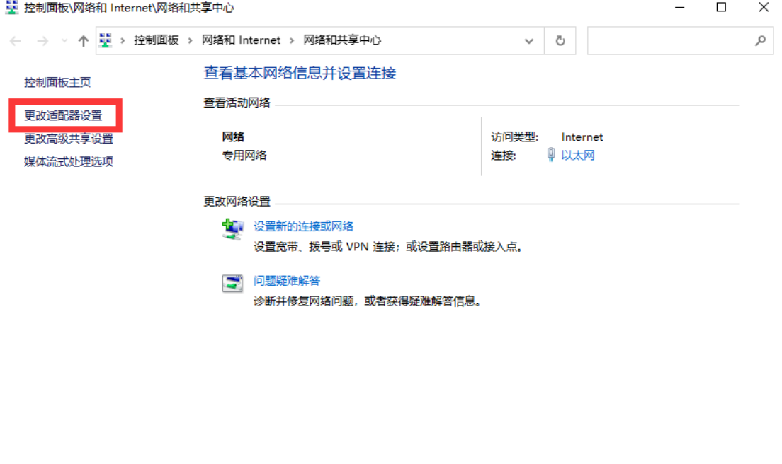
Task: Click the 网络 network name
Action: coord(233,137)
